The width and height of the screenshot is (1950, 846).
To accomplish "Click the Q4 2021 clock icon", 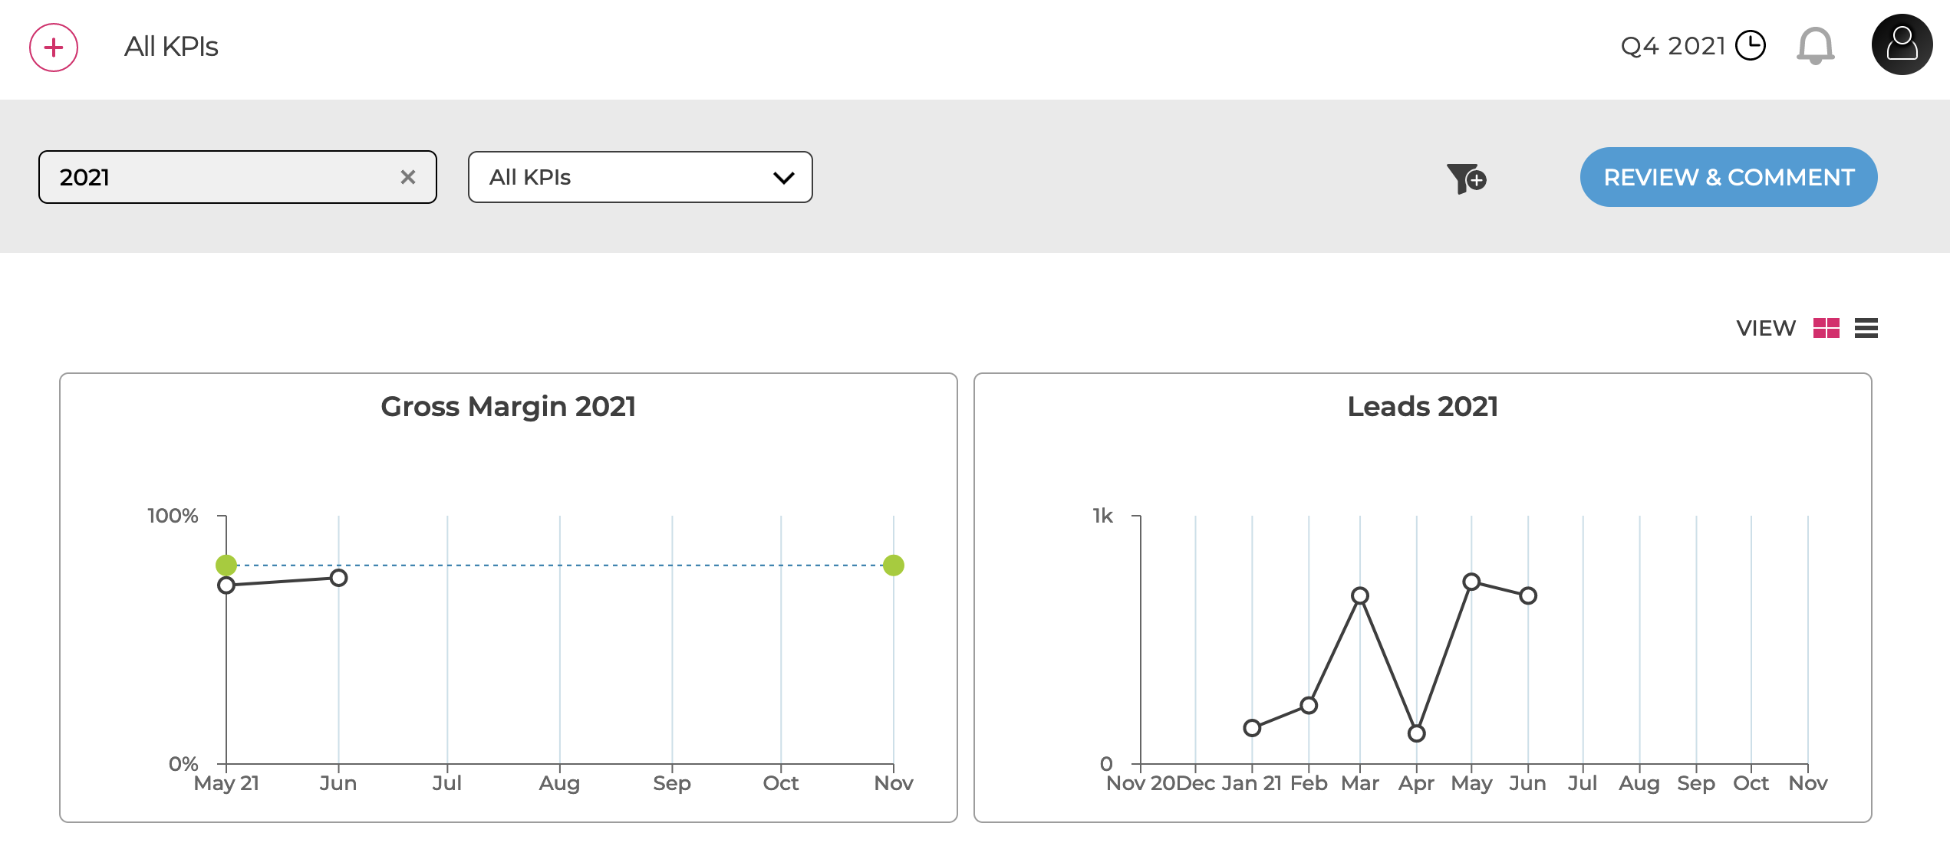I will [1751, 45].
